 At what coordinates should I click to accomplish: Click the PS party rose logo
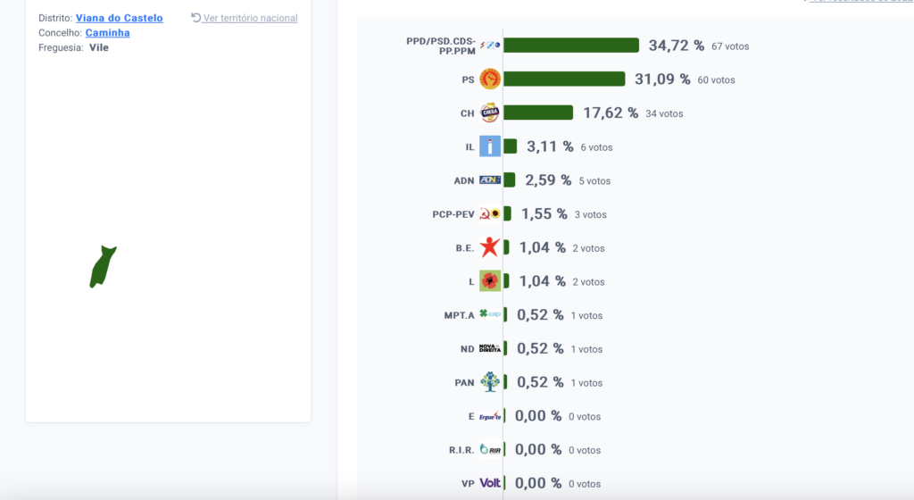coord(490,79)
